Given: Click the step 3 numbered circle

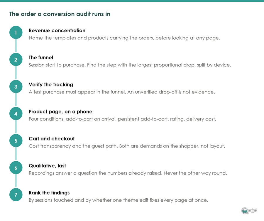Looking at the screenshot, I should [16, 86].
